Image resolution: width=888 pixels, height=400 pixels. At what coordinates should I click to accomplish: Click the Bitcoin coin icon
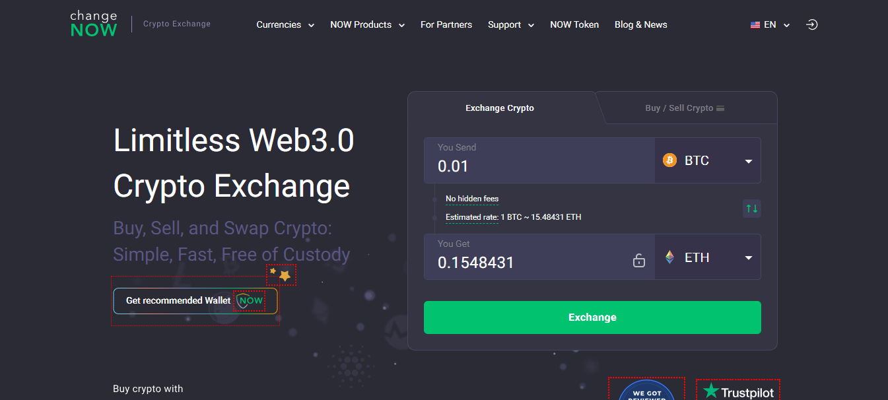pos(669,160)
